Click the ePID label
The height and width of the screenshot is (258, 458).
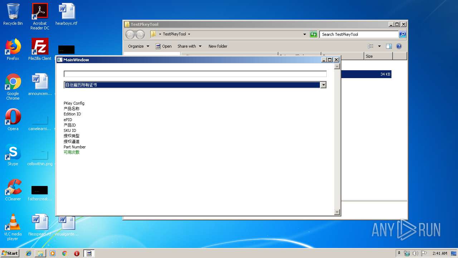pos(68,120)
